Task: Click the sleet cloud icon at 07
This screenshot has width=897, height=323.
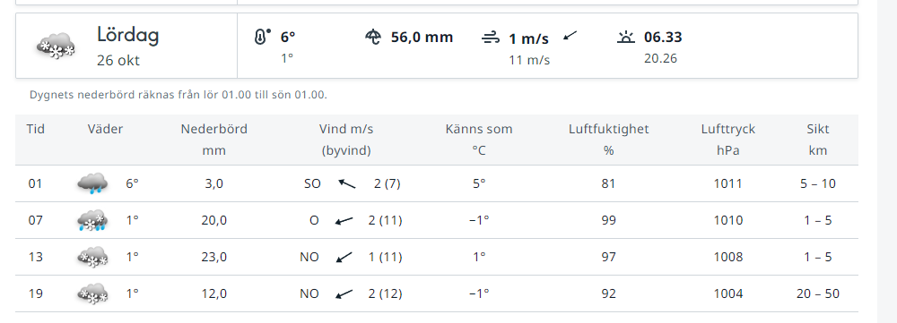Action: [x=92, y=220]
